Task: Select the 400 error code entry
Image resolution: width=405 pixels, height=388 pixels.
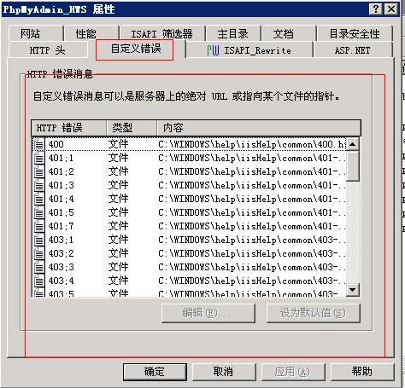Action: tap(56, 144)
